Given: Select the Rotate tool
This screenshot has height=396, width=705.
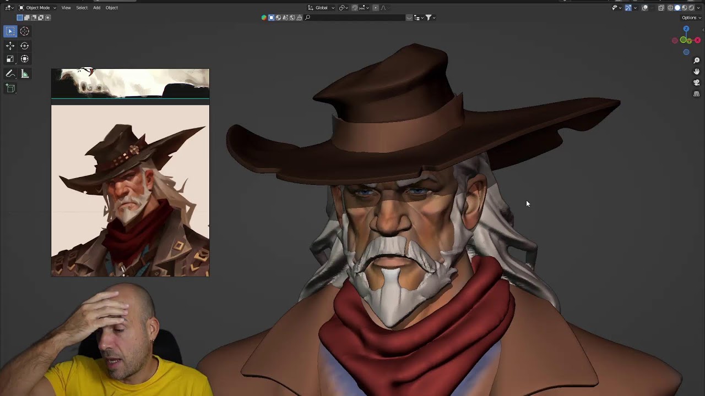Looking at the screenshot, I should 25,46.
